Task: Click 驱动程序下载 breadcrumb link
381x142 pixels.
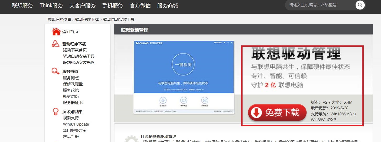Action: point(87,19)
